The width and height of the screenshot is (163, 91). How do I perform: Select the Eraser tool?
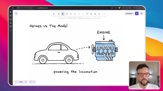tap(99, 14)
